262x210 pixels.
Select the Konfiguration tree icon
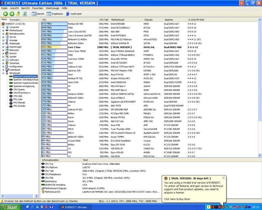pos(7,67)
